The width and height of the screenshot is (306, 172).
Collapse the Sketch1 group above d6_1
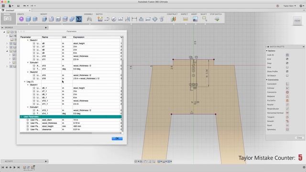28,85
